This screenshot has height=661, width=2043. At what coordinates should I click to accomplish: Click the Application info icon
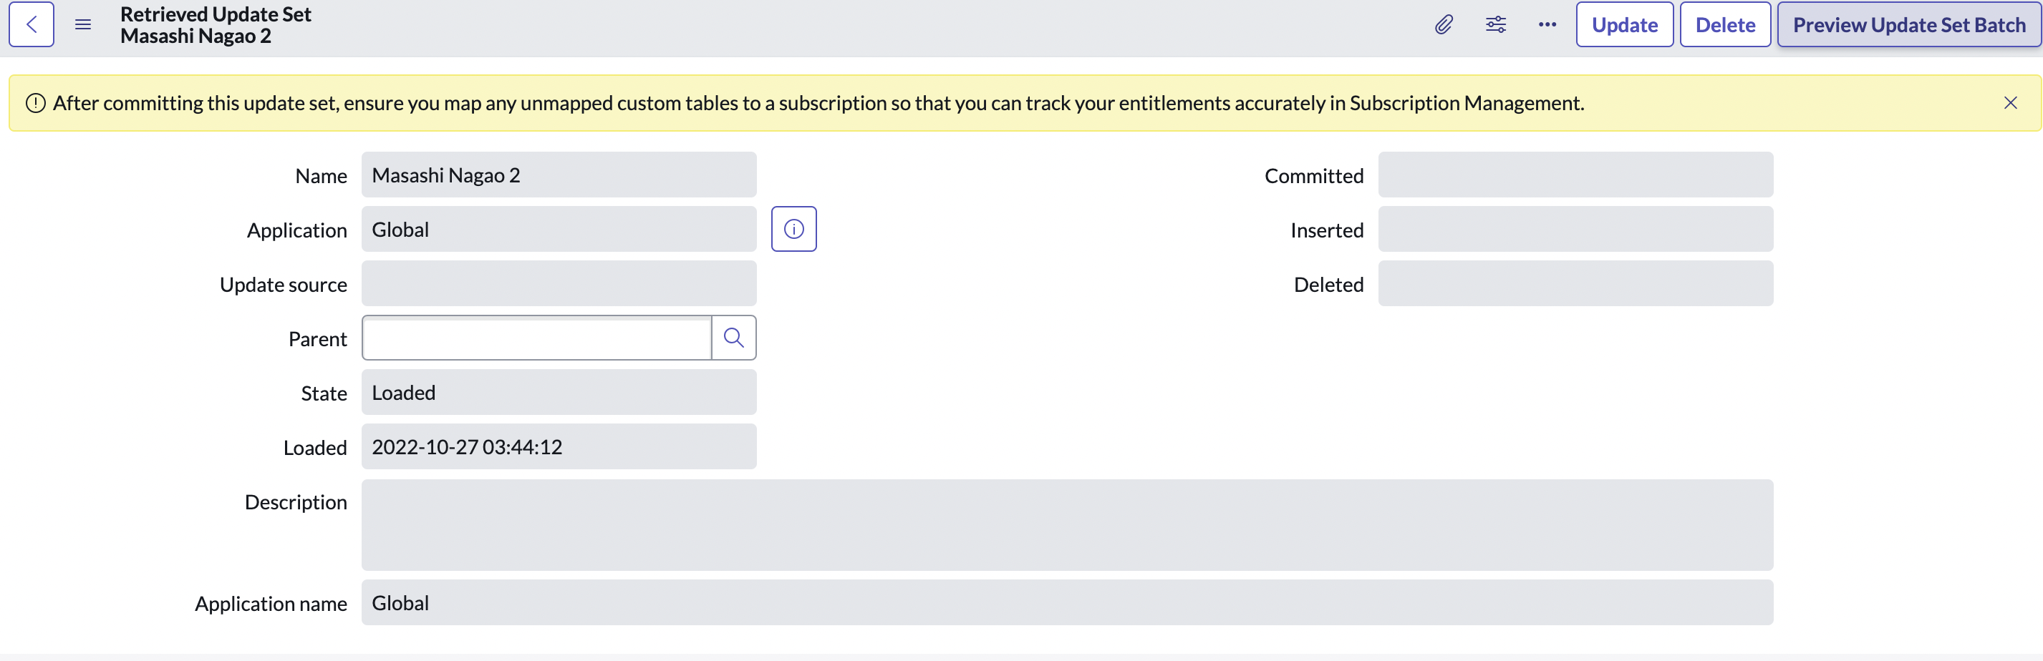(x=793, y=229)
